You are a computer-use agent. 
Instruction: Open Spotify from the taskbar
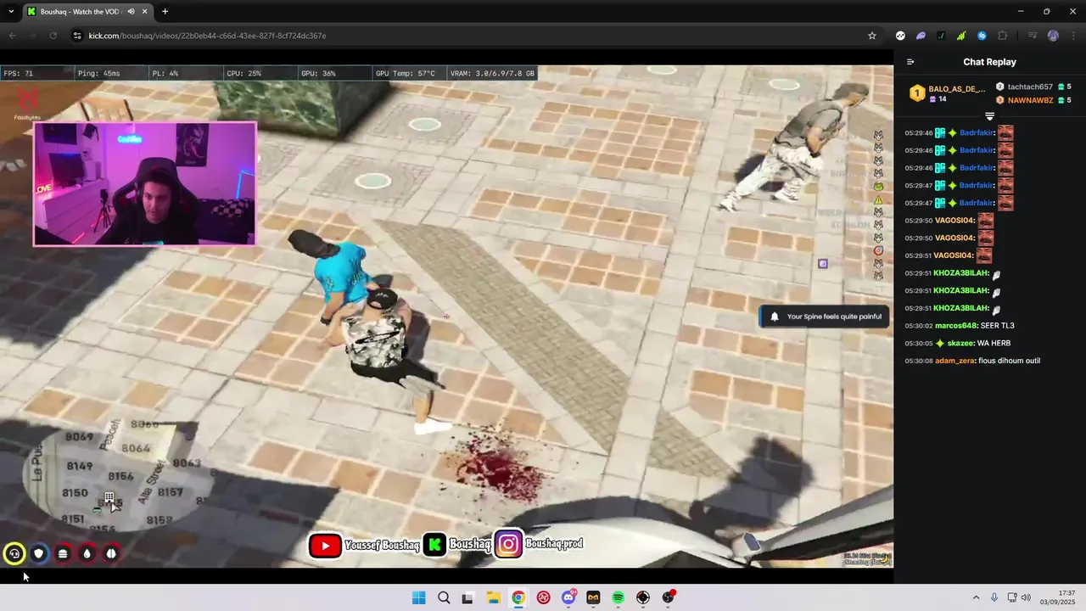618,597
